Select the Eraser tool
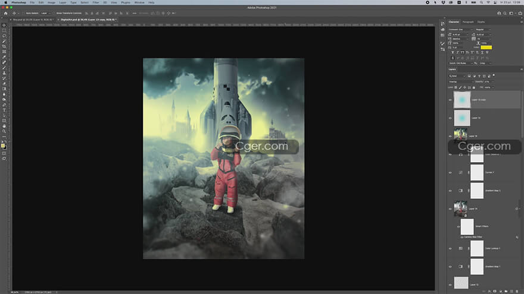The image size is (524, 294). point(4,84)
